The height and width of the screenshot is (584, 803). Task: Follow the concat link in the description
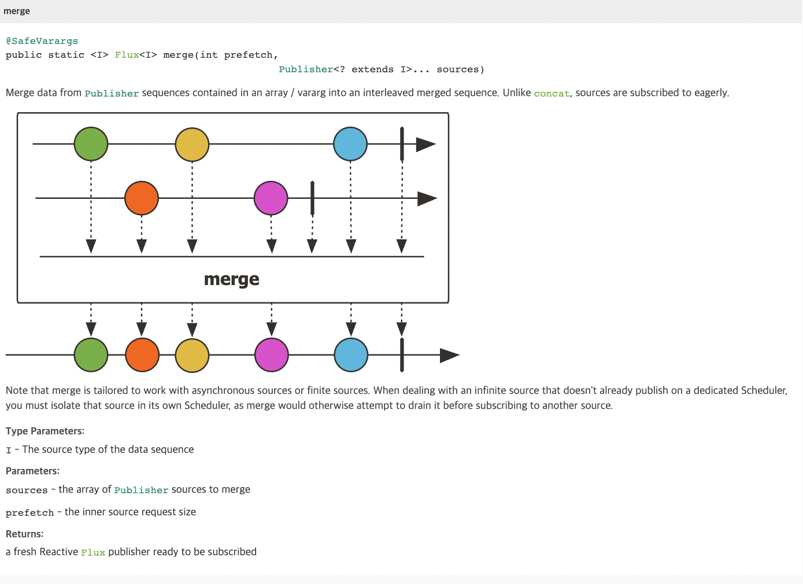[x=552, y=93]
